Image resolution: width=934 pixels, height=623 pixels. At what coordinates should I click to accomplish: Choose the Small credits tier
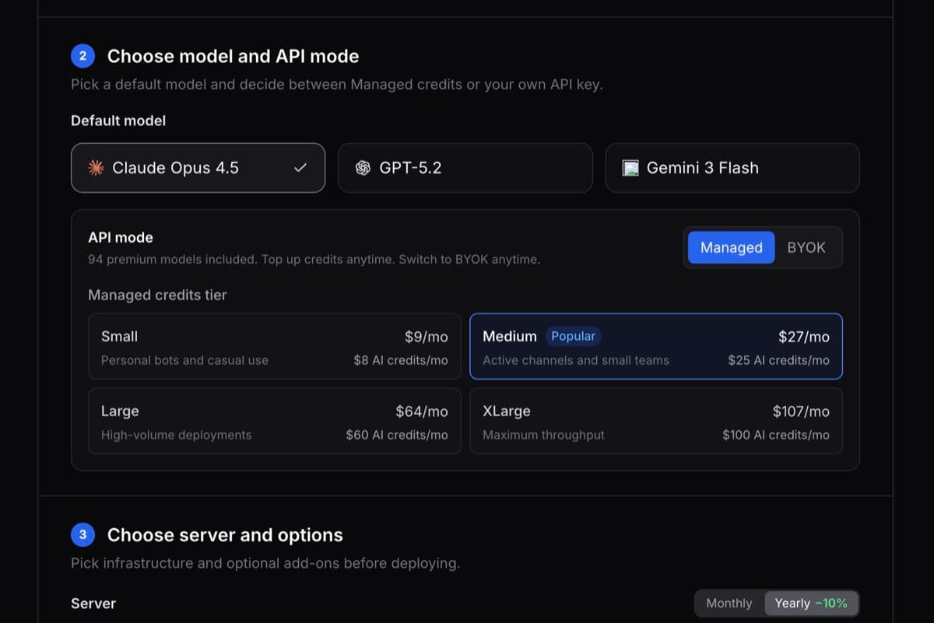click(x=274, y=347)
